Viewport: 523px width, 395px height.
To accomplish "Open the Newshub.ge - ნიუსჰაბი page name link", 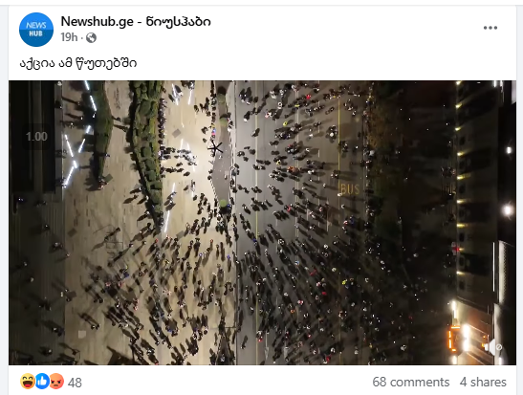I will coord(136,22).
